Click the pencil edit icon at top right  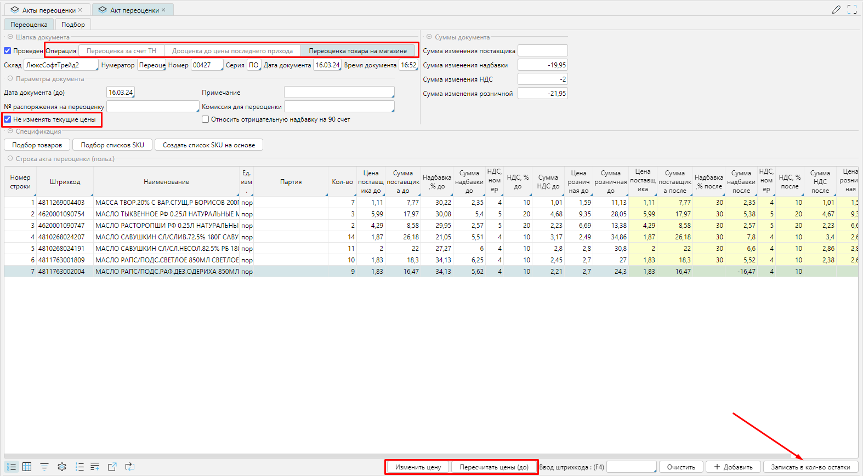coord(836,9)
